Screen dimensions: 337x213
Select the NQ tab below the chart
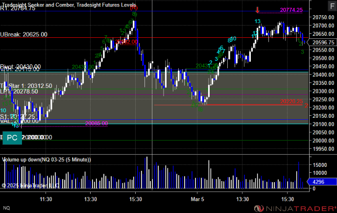tap(6, 208)
